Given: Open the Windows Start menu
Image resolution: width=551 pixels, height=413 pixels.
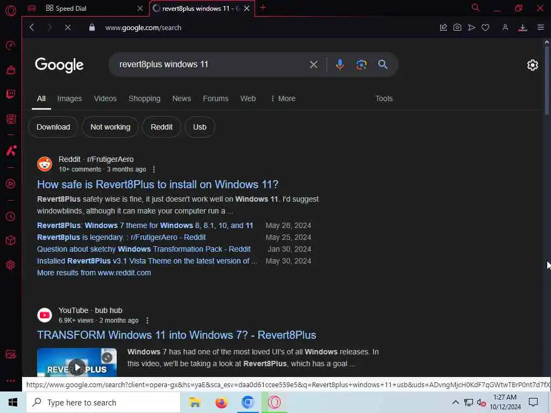Looking at the screenshot, I should pos(13,402).
